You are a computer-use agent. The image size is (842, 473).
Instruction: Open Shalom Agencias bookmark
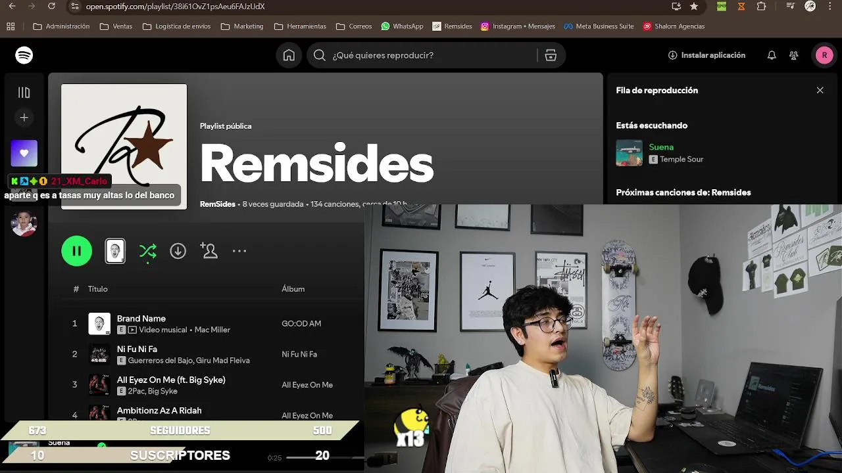coord(674,26)
